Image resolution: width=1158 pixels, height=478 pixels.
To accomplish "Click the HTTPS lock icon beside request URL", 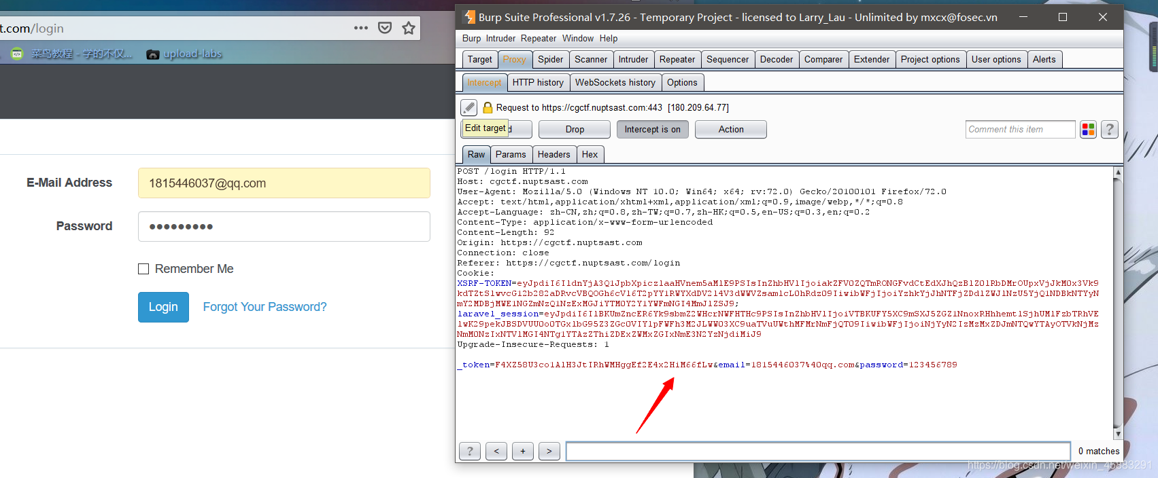I will tap(488, 107).
